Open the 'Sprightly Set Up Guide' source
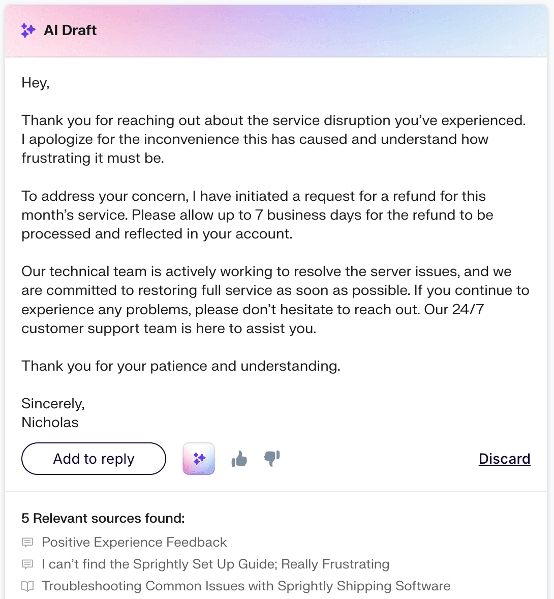This screenshot has height=599, width=554. (216, 564)
